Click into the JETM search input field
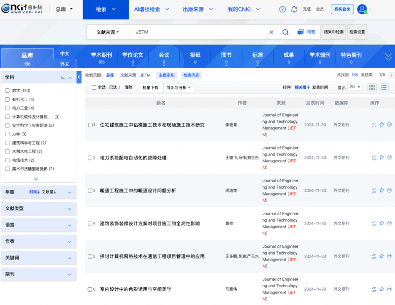The image size is (395, 305). tap(197, 32)
